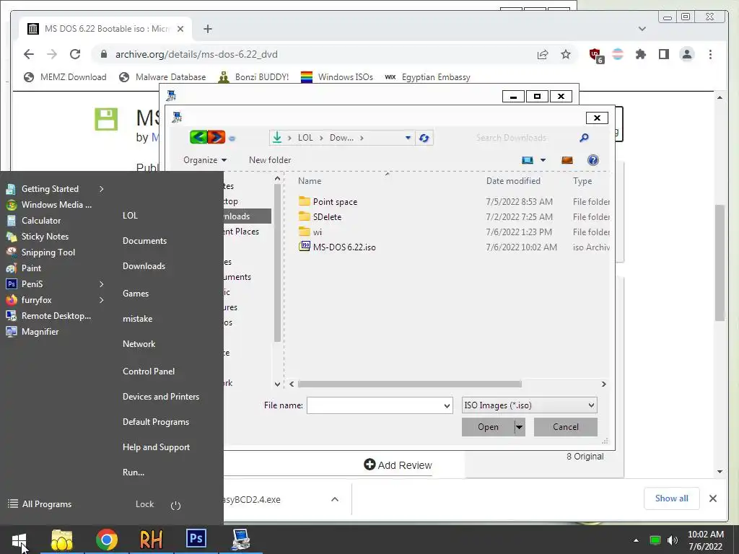The width and height of the screenshot is (739, 554).
Task: Bookmark this page with star icon
Action: pos(566,54)
